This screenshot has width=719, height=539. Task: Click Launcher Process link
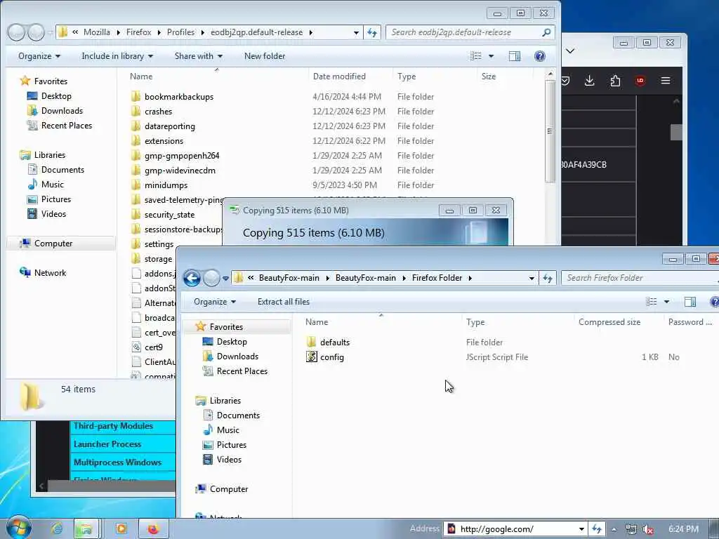pos(107,444)
